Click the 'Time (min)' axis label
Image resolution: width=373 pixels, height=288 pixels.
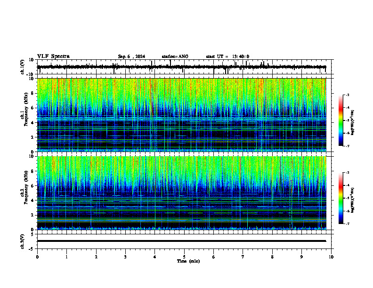pos(188,261)
